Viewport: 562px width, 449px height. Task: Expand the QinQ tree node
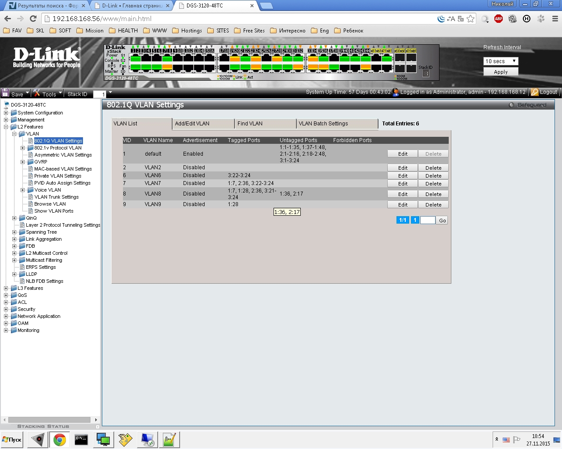pos(14,218)
